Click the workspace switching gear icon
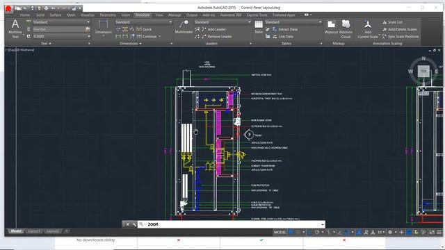The image size is (445, 250). (x=390, y=232)
